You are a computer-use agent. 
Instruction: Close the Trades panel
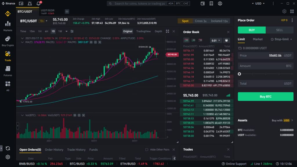[x=228, y=149]
